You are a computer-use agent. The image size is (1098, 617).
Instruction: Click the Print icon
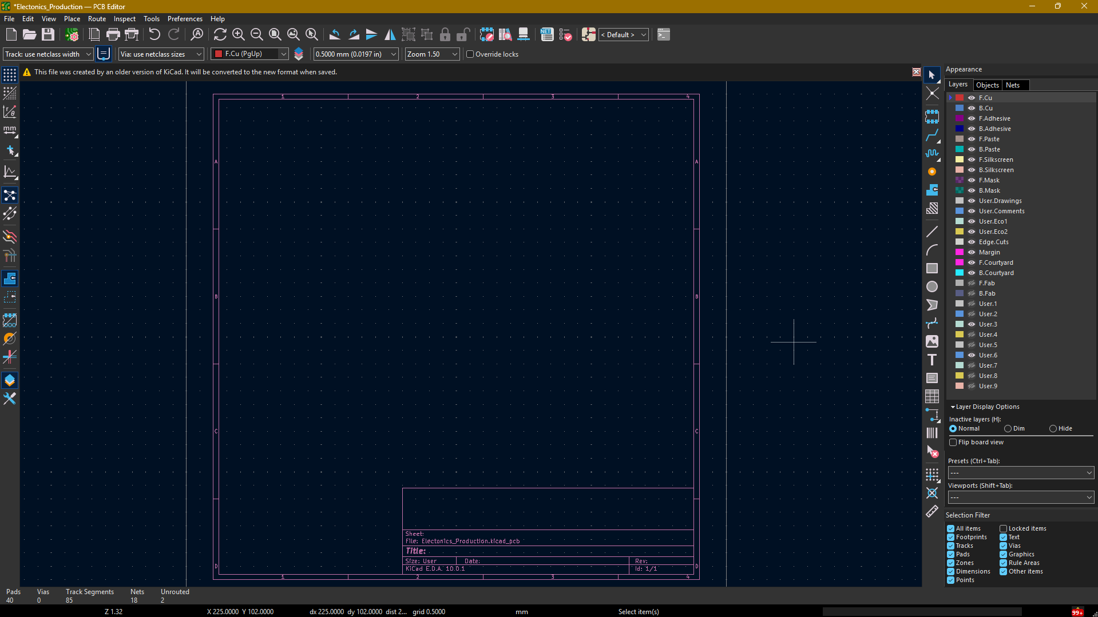click(x=113, y=35)
